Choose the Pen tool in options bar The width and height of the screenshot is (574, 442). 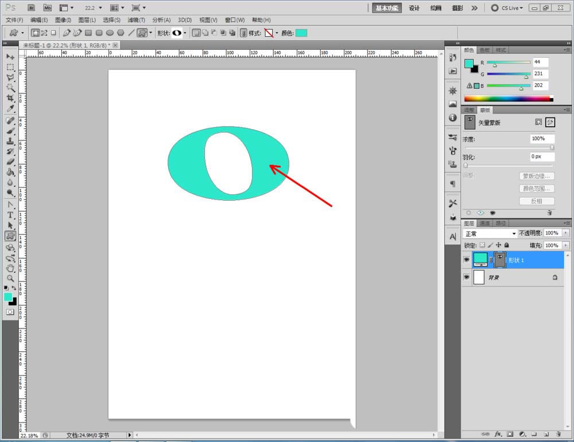click(x=66, y=33)
